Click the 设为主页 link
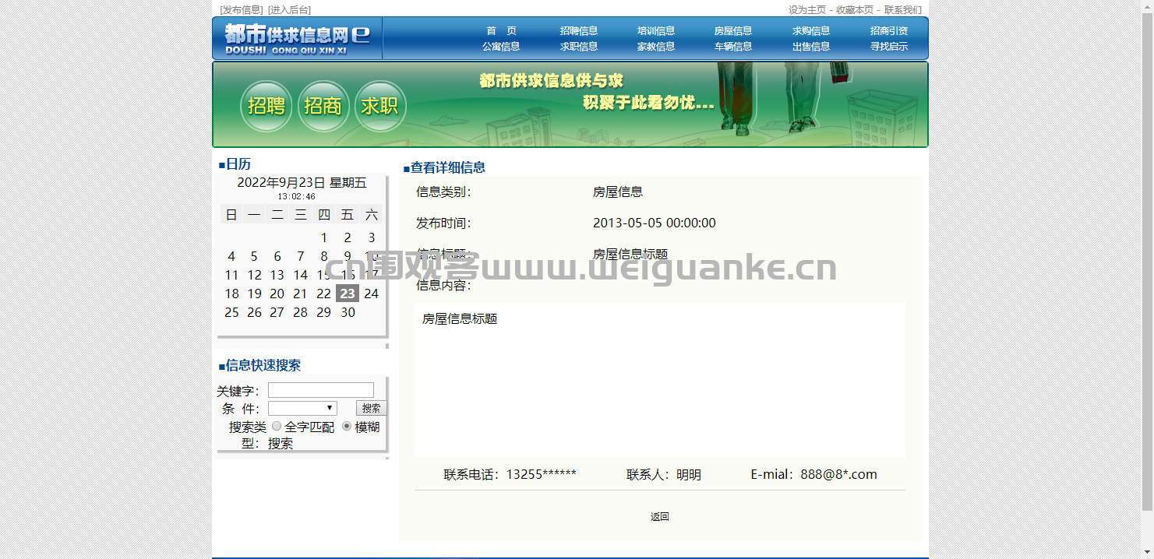The image size is (1154, 559). (x=807, y=10)
